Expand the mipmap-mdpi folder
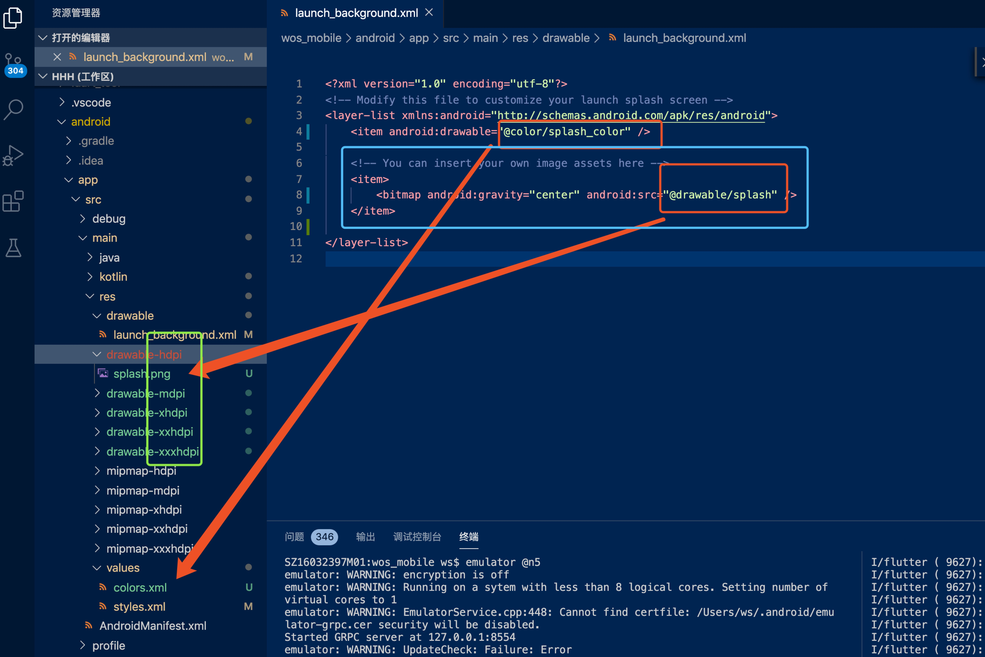 click(143, 490)
